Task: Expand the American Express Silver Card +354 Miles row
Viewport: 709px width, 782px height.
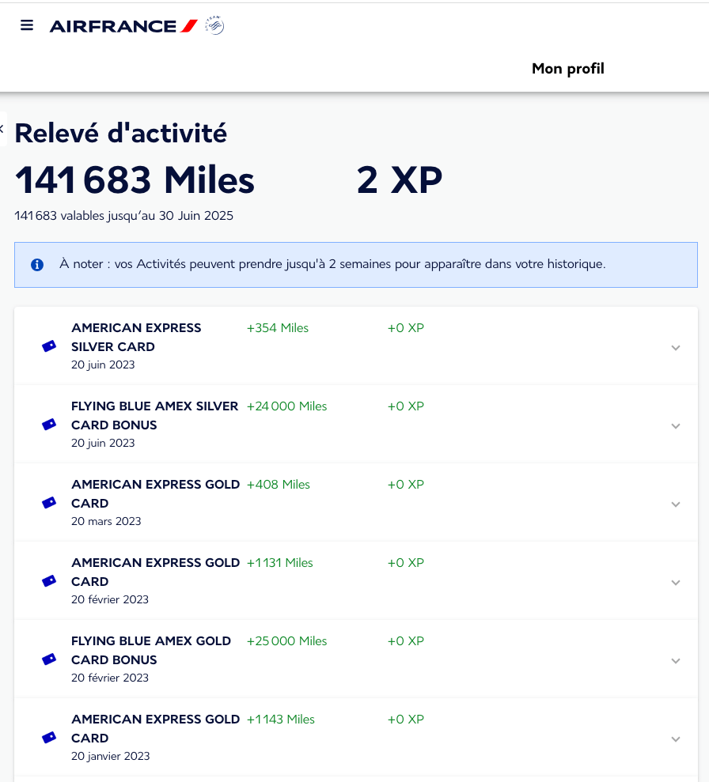Action: [676, 348]
